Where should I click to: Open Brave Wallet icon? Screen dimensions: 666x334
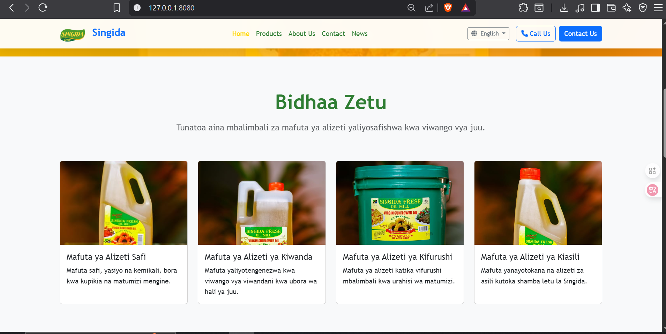611,8
